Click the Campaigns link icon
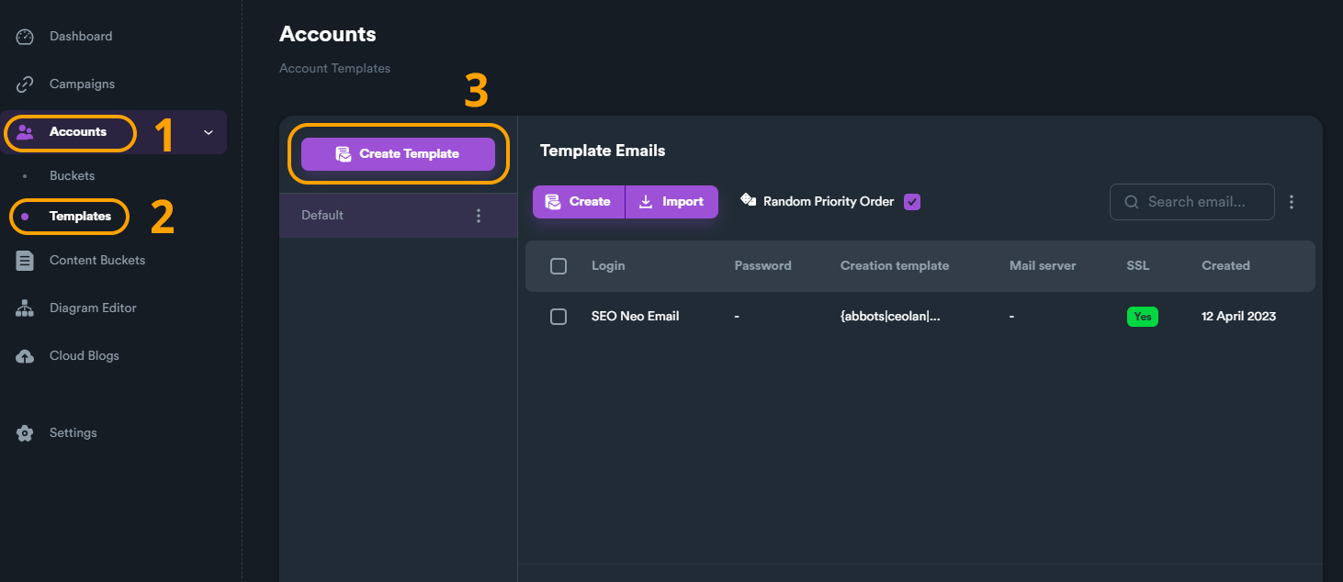Viewport: 1343px width, 582px height. pos(25,84)
